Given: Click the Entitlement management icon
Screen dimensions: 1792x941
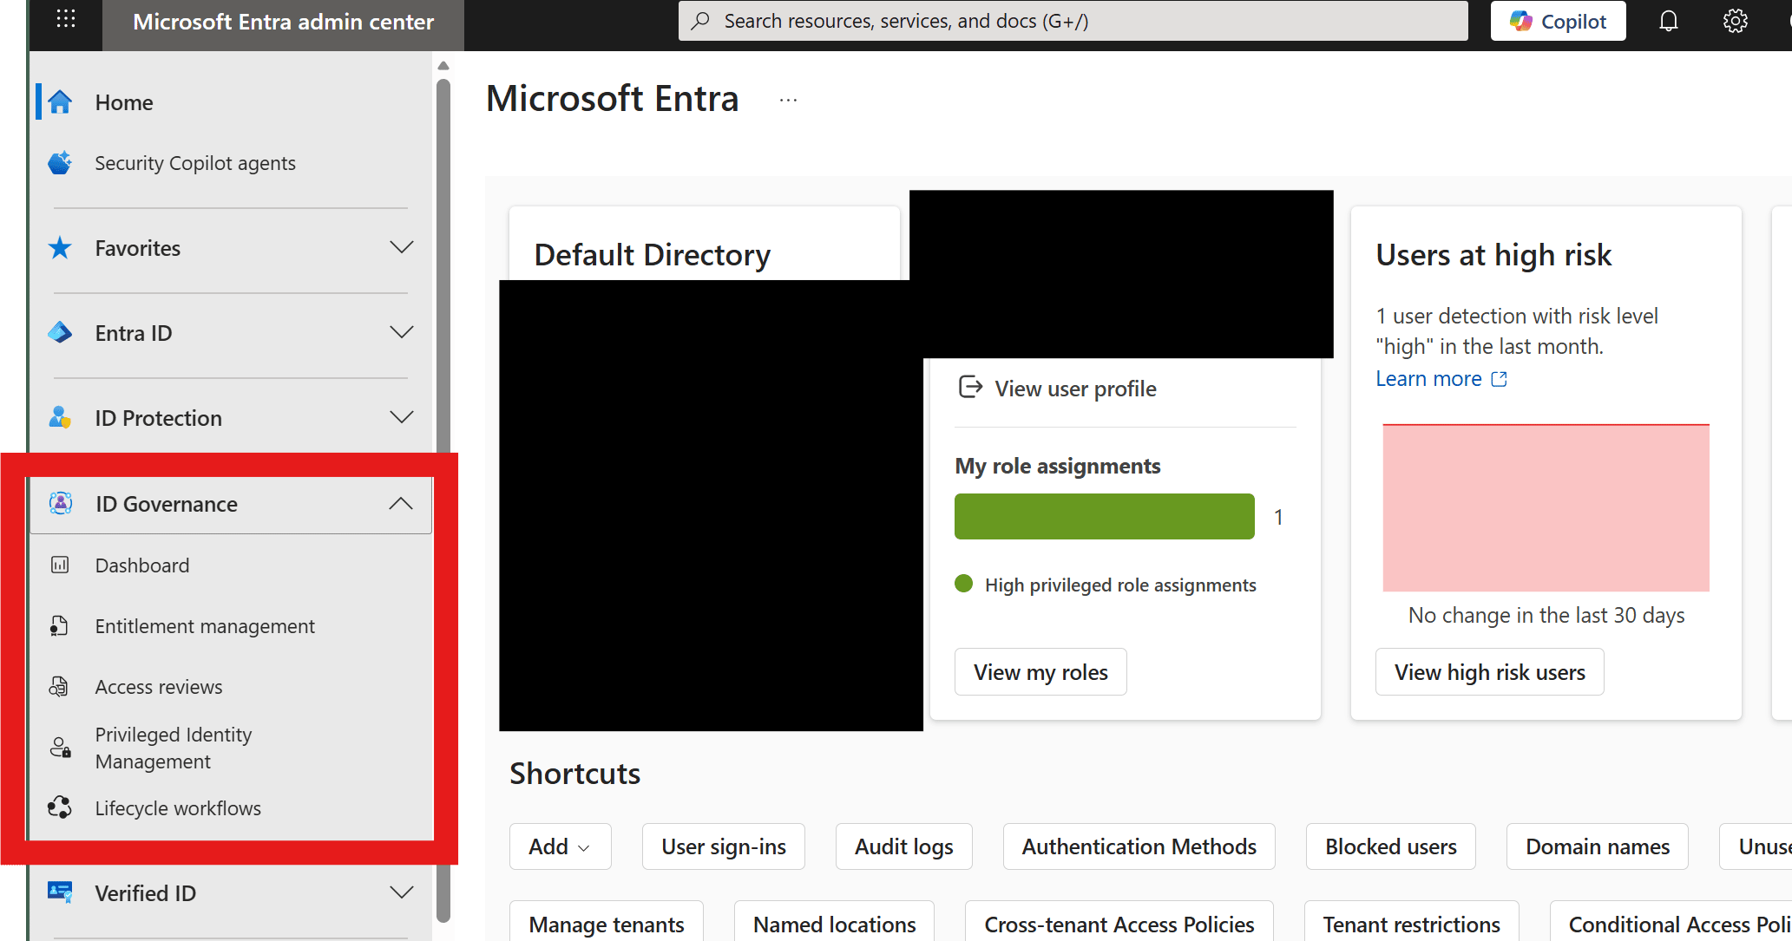Looking at the screenshot, I should (59, 626).
